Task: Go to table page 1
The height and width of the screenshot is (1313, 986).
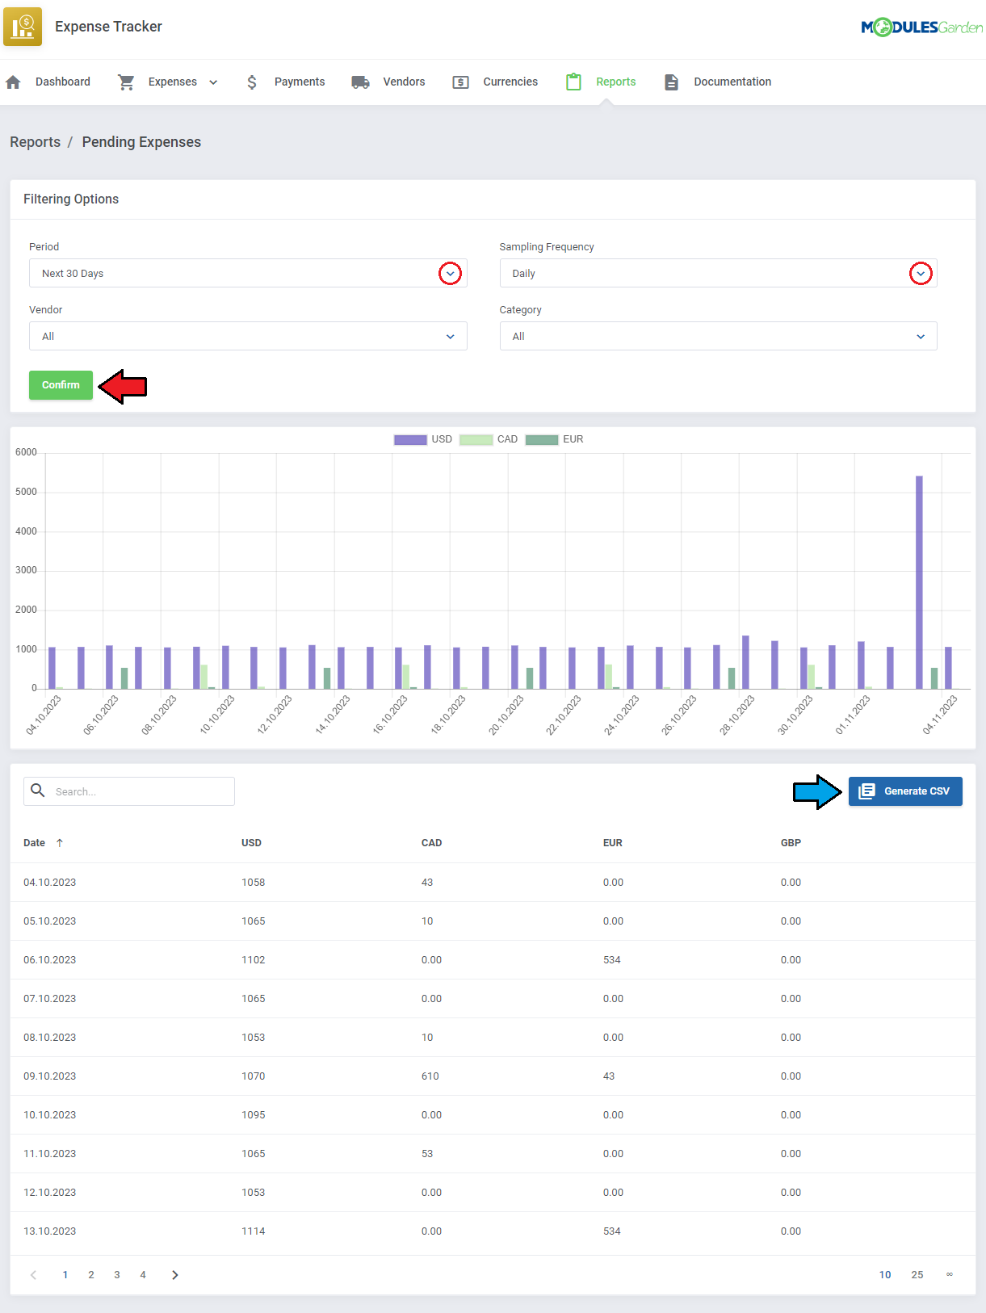Action: pyautogui.click(x=65, y=1274)
